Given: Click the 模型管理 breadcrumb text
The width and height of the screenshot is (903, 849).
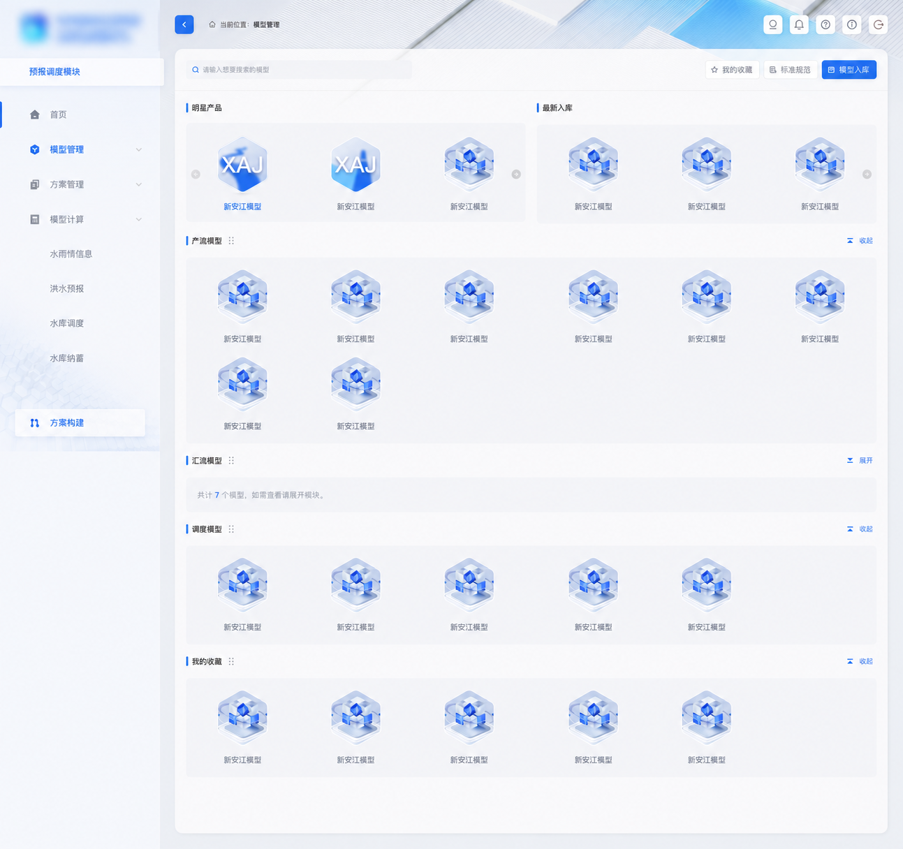Looking at the screenshot, I should click(266, 24).
